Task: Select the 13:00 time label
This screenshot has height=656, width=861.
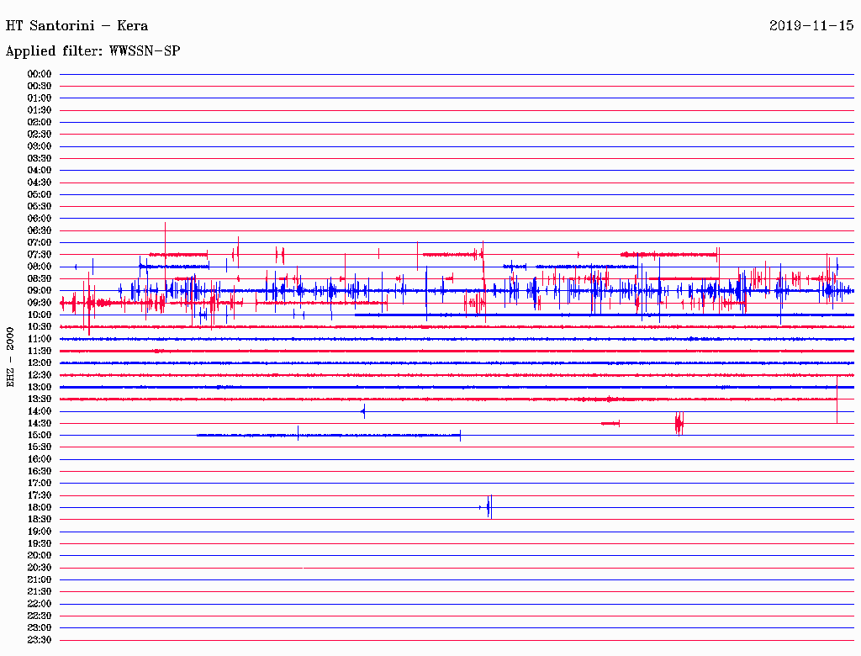Action: pyautogui.click(x=39, y=387)
